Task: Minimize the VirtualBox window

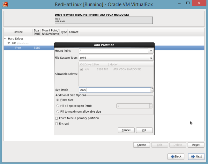Action: pyautogui.click(x=179, y=4)
